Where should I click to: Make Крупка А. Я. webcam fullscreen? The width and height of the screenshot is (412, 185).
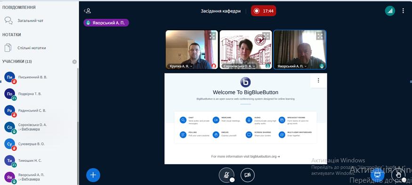pyautogui.click(x=212, y=36)
